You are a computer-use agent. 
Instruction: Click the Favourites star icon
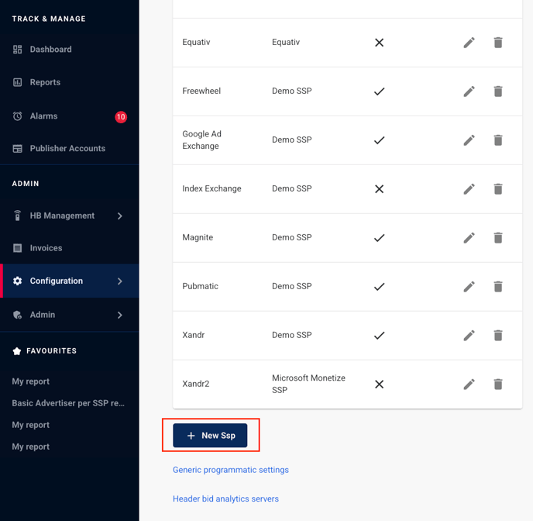point(17,351)
